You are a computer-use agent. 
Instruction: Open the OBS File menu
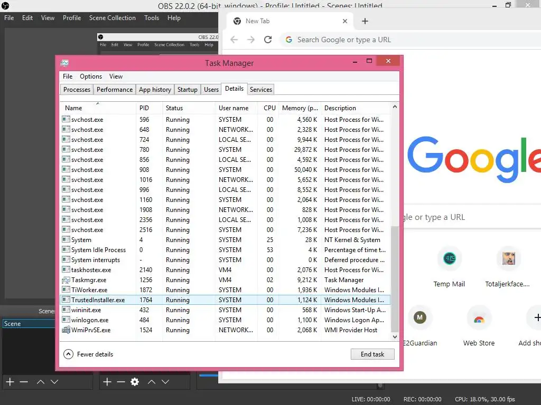9,18
